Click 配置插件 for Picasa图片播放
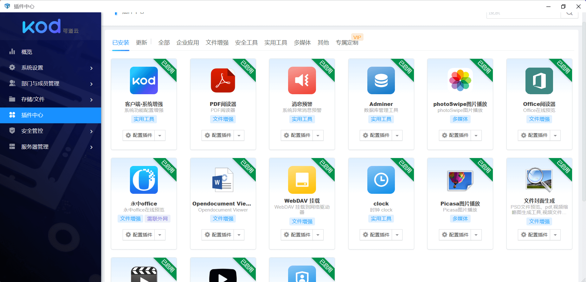Viewport: 586px width, 282px height. (455, 235)
